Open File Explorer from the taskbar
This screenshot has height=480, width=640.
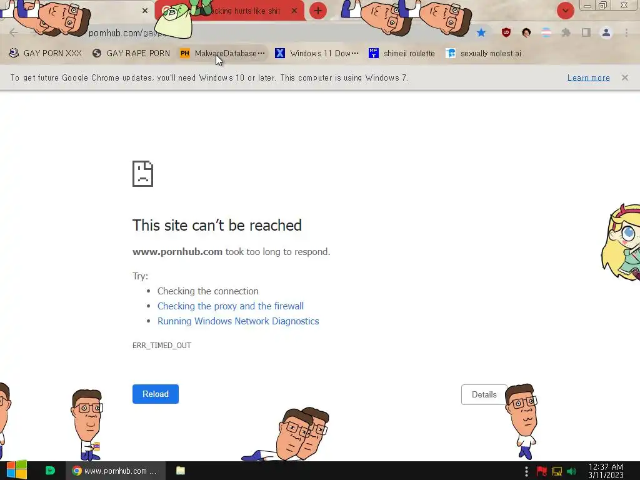pyautogui.click(x=181, y=471)
